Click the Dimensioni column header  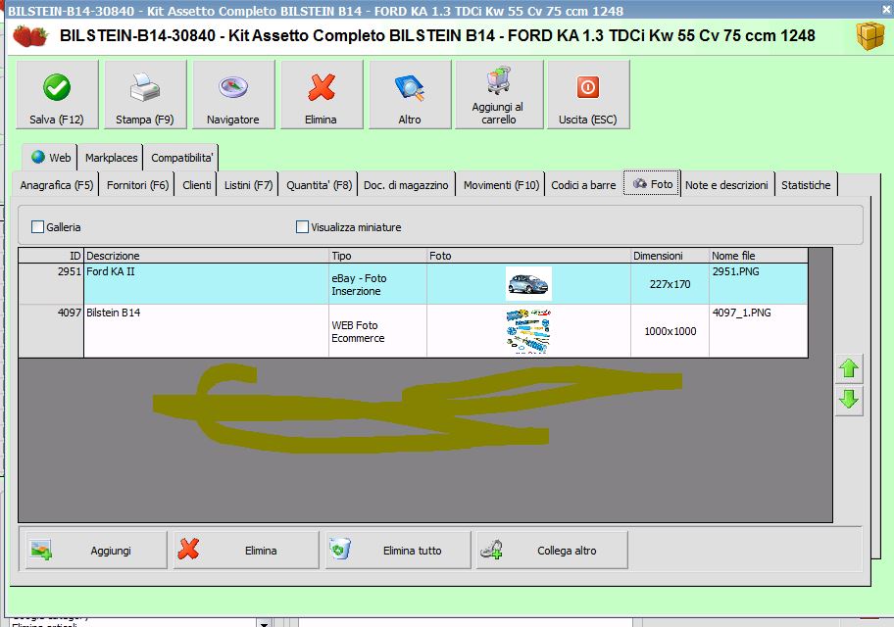pyautogui.click(x=670, y=256)
